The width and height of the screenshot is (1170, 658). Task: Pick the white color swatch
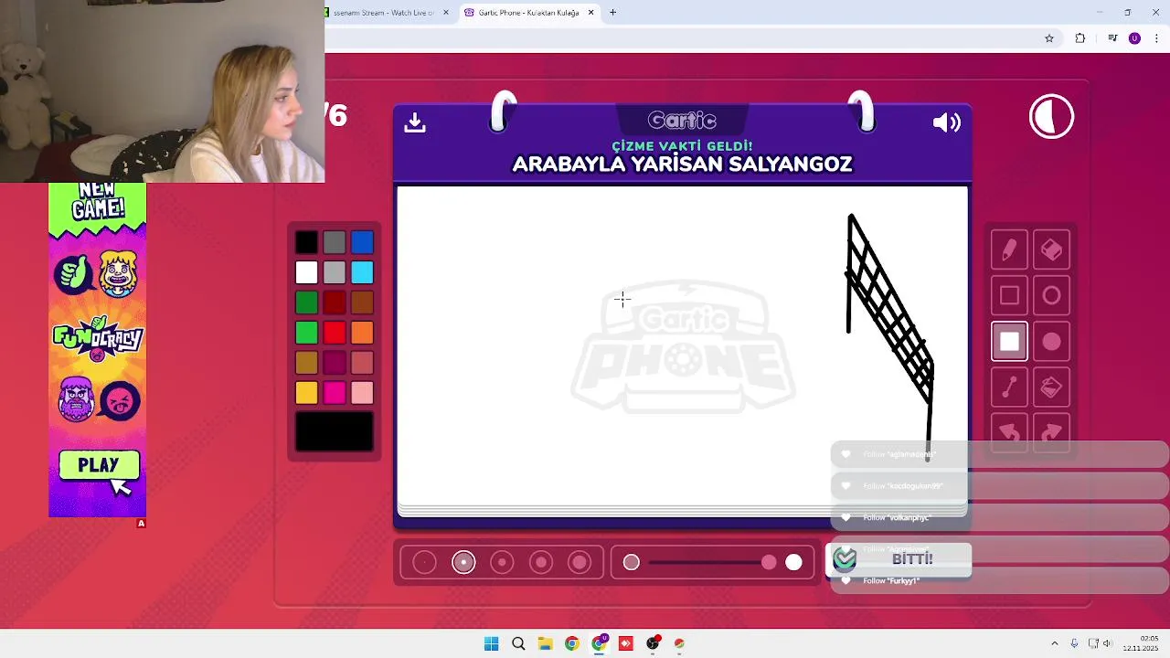306,272
